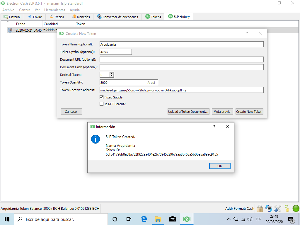Open preferences tools icon in status bar
300x225 pixels.
point(278,209)
